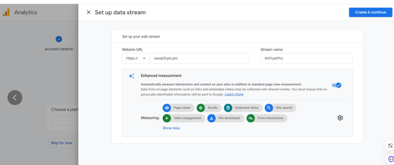Click the Video engagement play icon
This screenshot has height=165, width=394.
[167, 118]
